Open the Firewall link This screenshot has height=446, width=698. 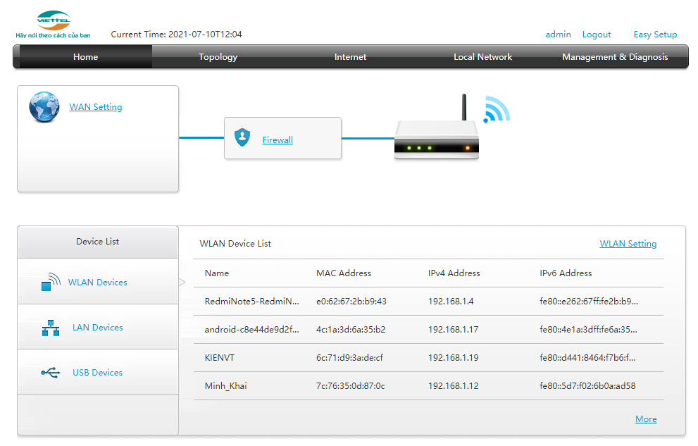pos(278,140)
